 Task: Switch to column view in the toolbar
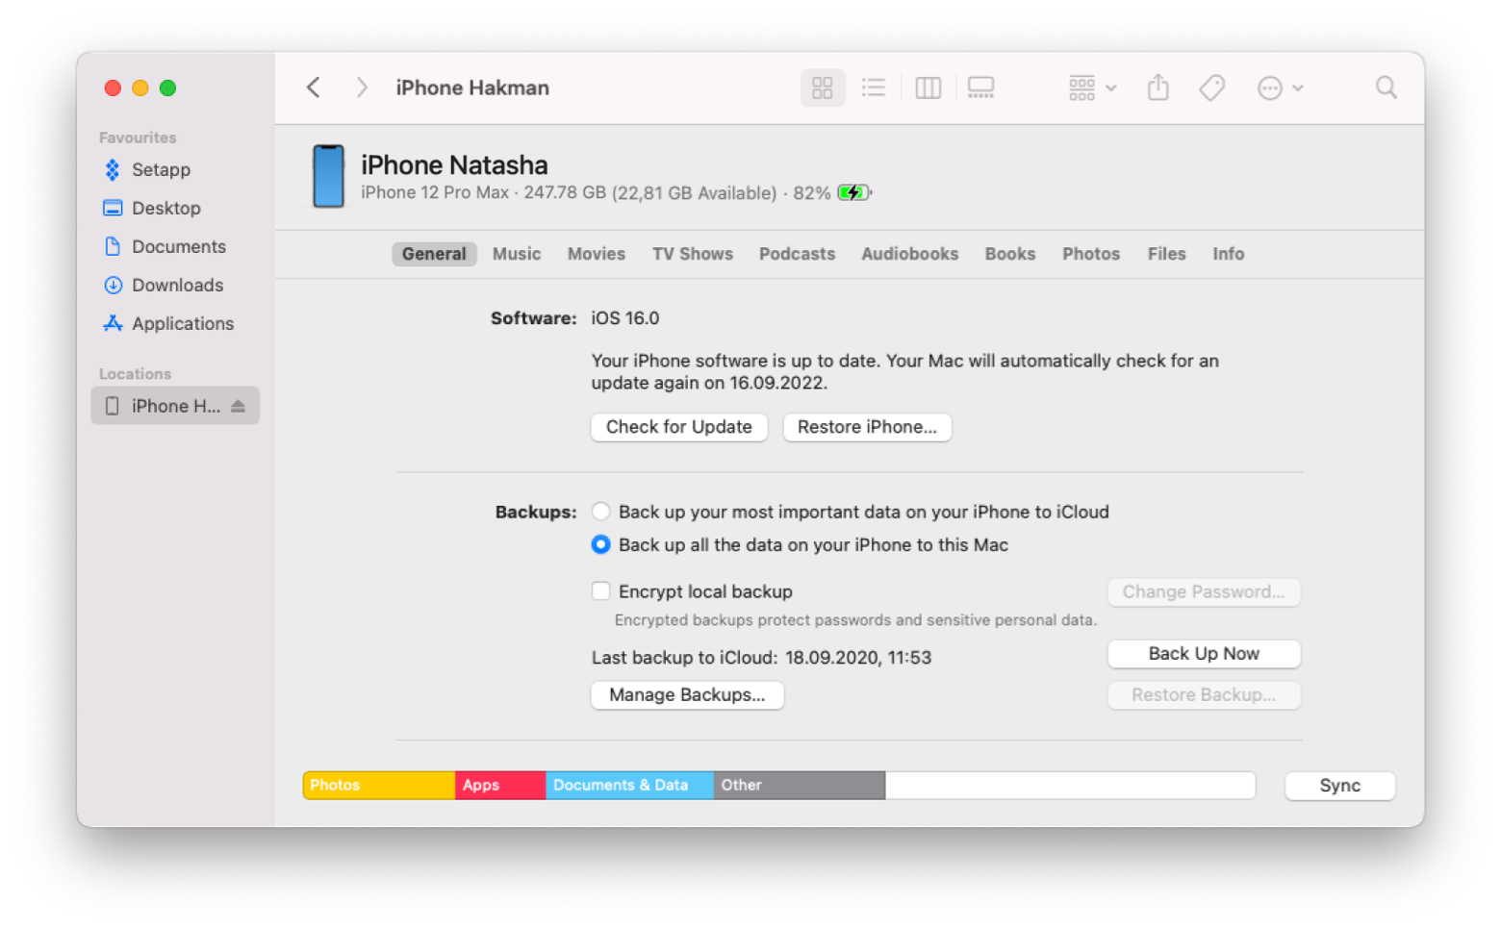click(x=928, y=88)
